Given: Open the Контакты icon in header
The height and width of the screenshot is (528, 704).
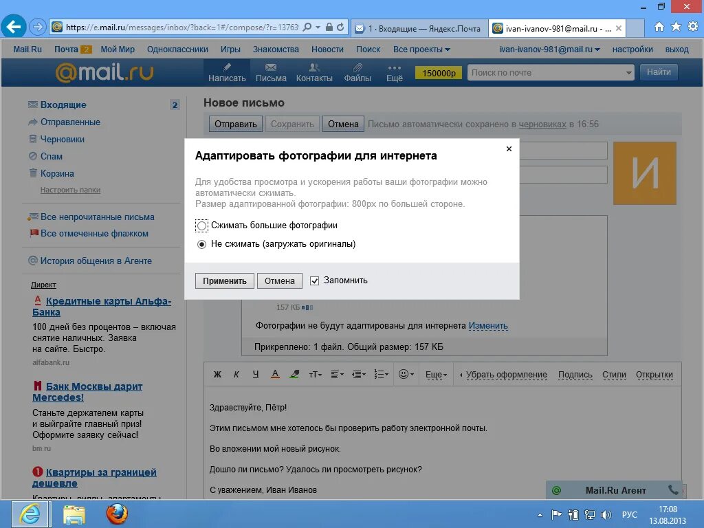Looking at the screenshot, I should [313, 73].
